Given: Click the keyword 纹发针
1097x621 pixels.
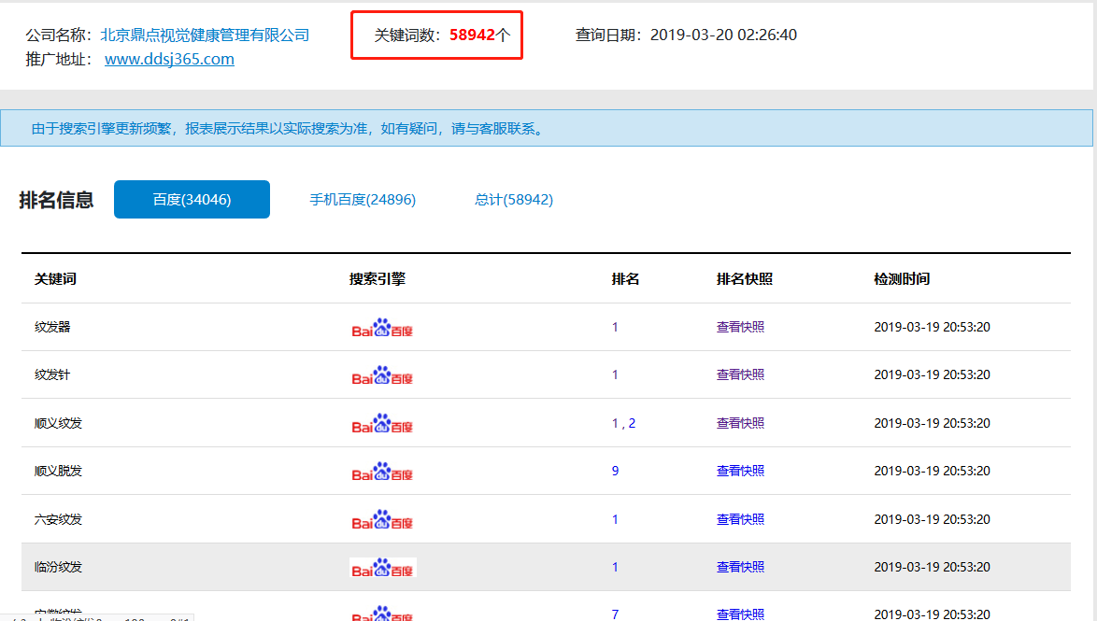Looking at the screenshot, I should point(52,374).
